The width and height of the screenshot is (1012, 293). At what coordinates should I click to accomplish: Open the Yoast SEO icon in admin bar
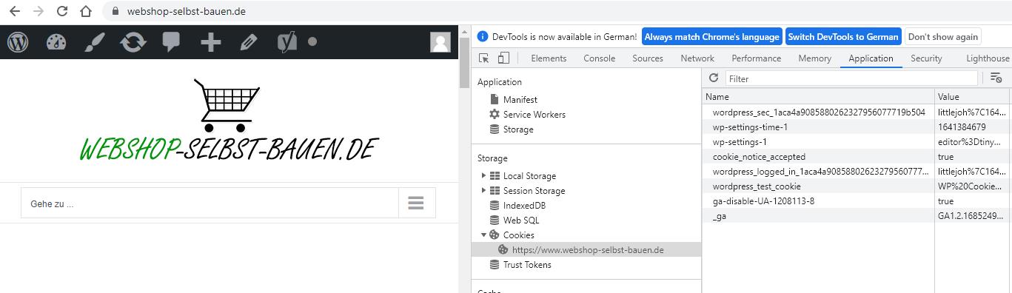coord(287,42)
